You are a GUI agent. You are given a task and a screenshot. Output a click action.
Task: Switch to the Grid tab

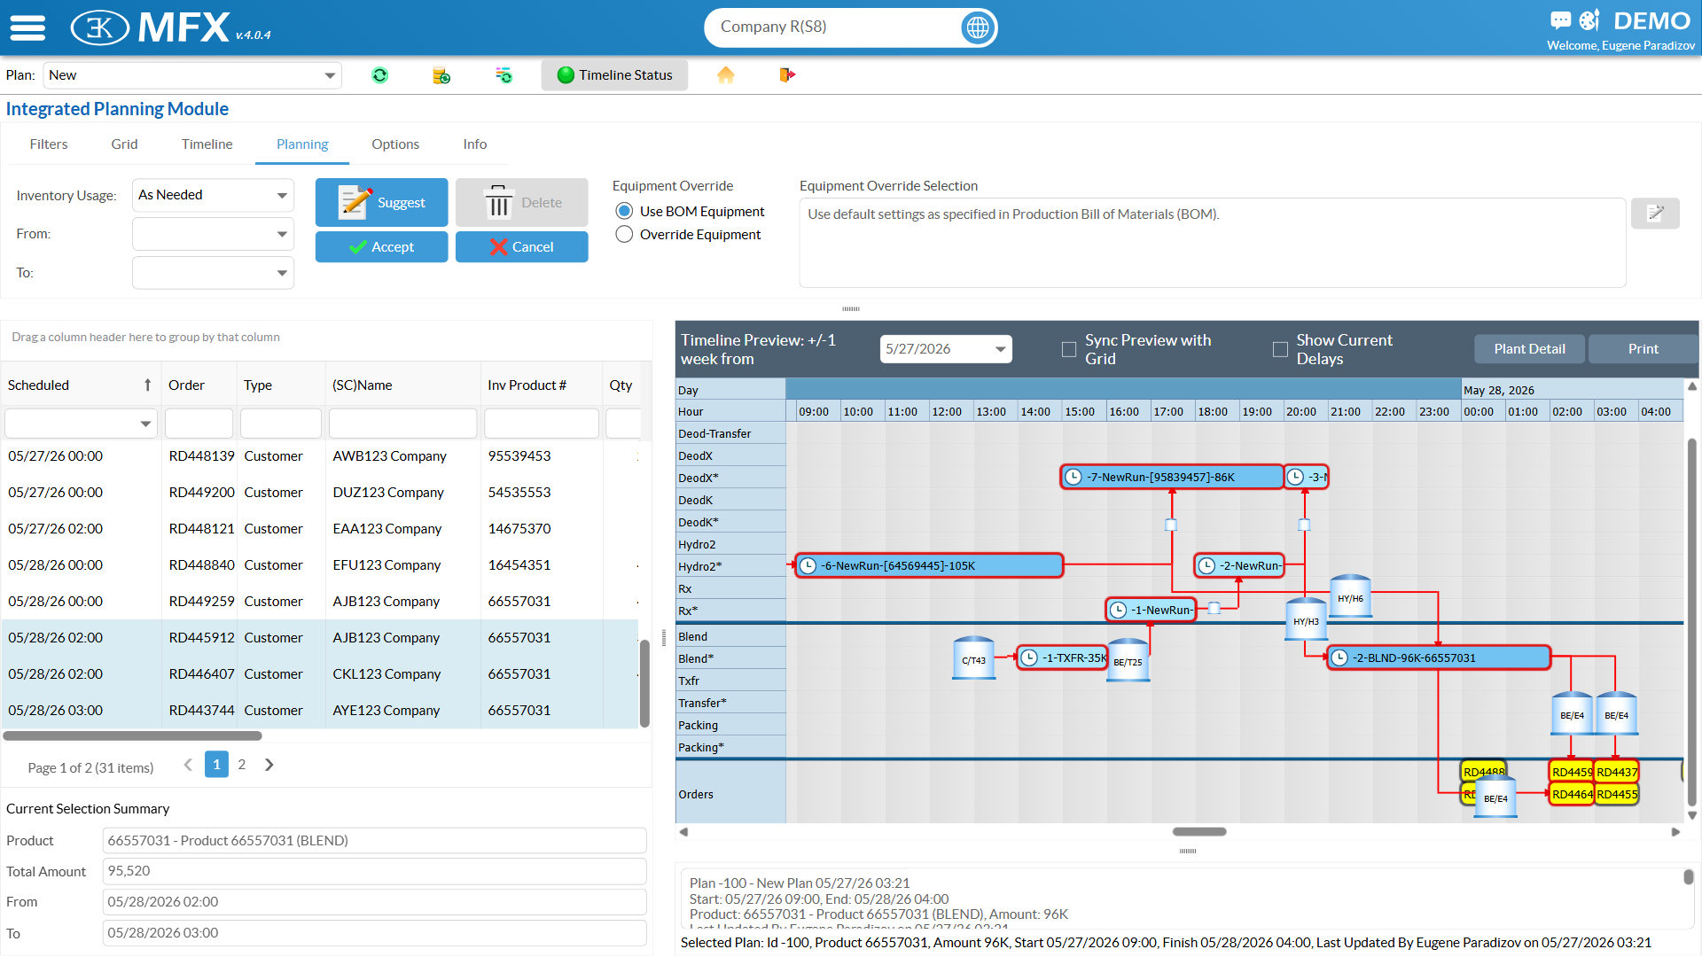124,144
